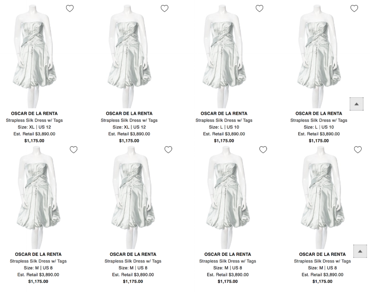Click Strapless Silk Dress title, third bottom item
This screenshot has height=292, width=370.
(228, 261)
